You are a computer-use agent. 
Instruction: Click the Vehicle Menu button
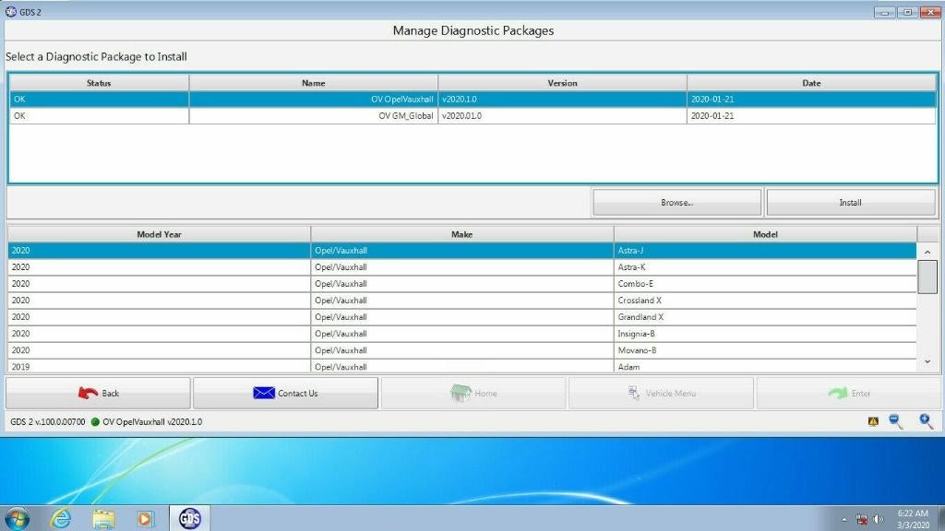[x=661, y=393]
